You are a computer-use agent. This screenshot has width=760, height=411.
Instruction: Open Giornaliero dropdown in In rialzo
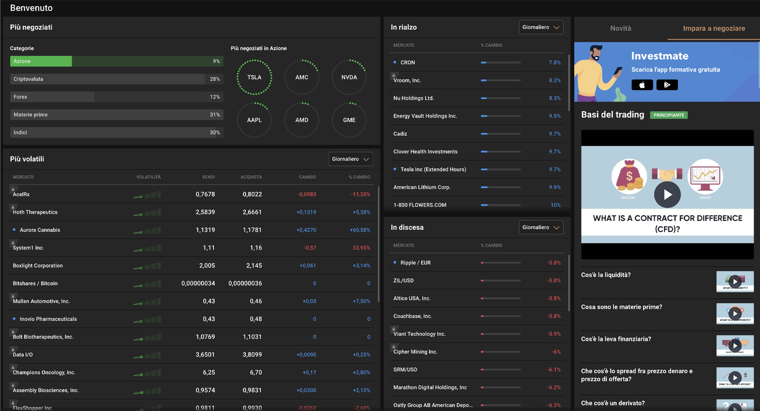click(x=541, y=27)
